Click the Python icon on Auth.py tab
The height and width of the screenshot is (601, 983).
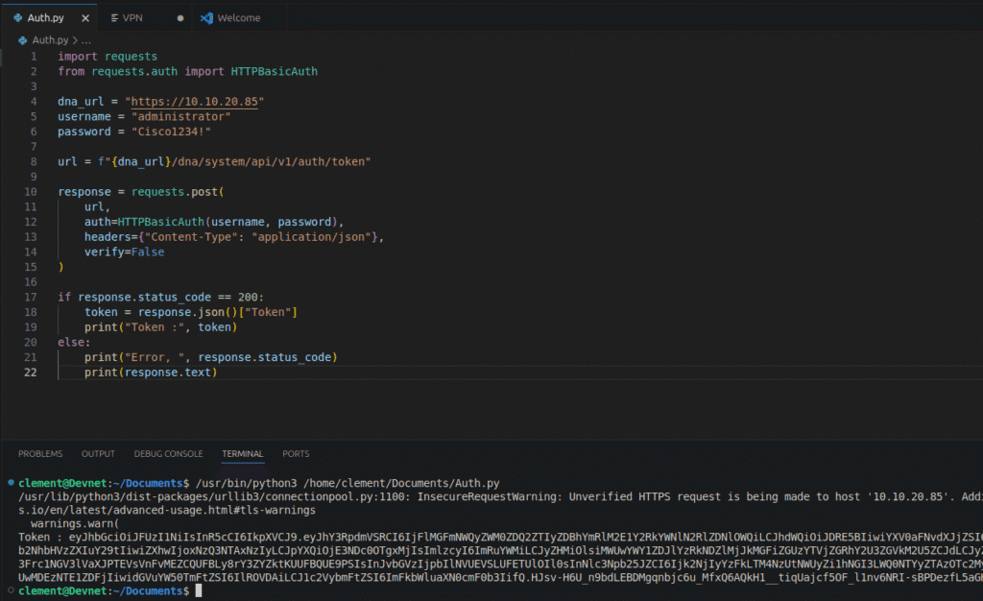tap(18, 18)
